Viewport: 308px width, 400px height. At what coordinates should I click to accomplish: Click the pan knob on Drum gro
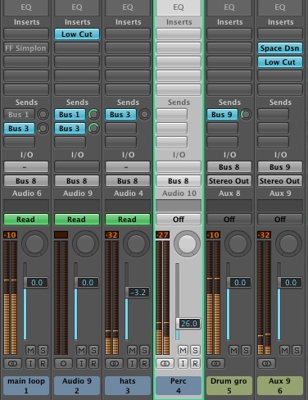click(238, 243)
